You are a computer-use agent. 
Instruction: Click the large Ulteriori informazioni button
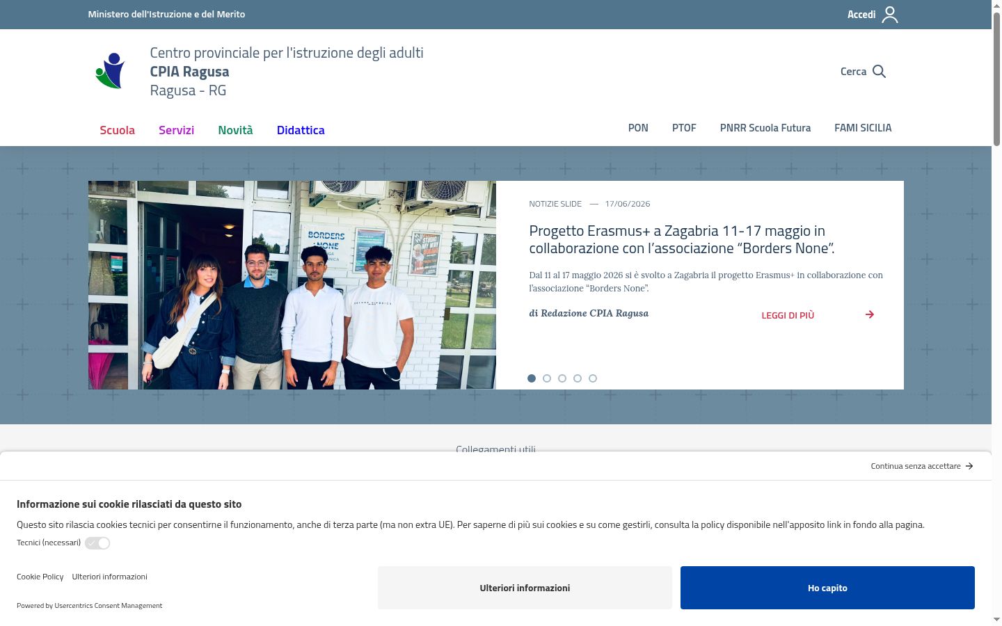pos(525,588)
